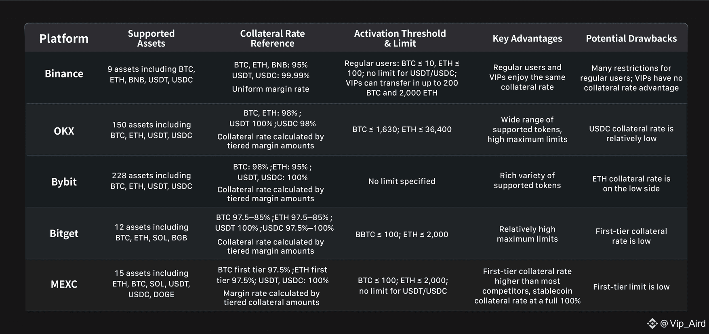Select the Key Advantages column header
This screenshot has height=334, width=709.
coord(527,38)
